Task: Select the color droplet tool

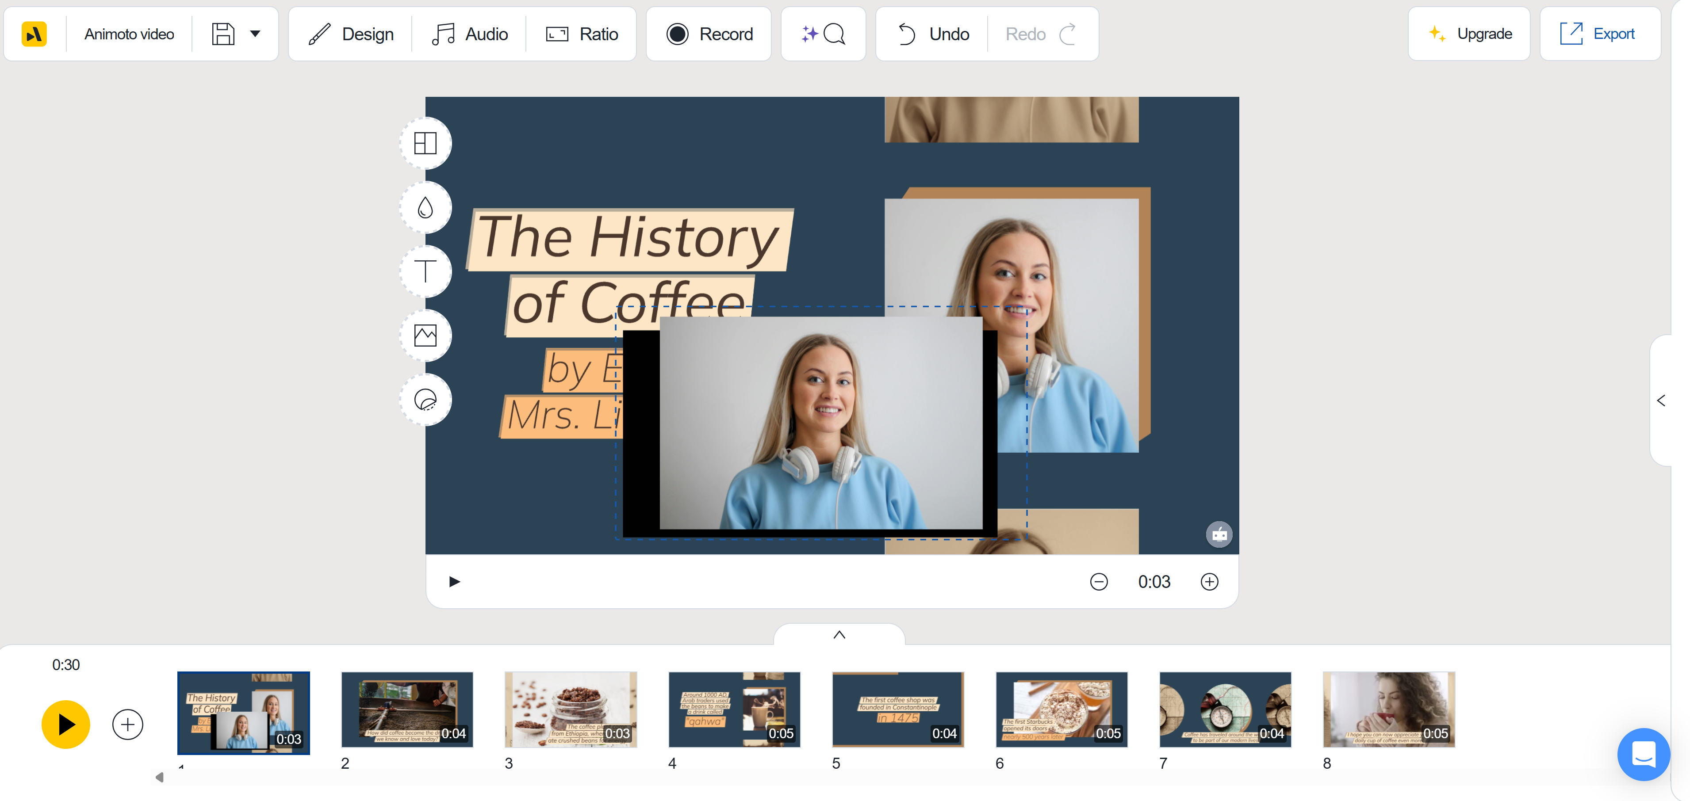Action: (425, 207)
